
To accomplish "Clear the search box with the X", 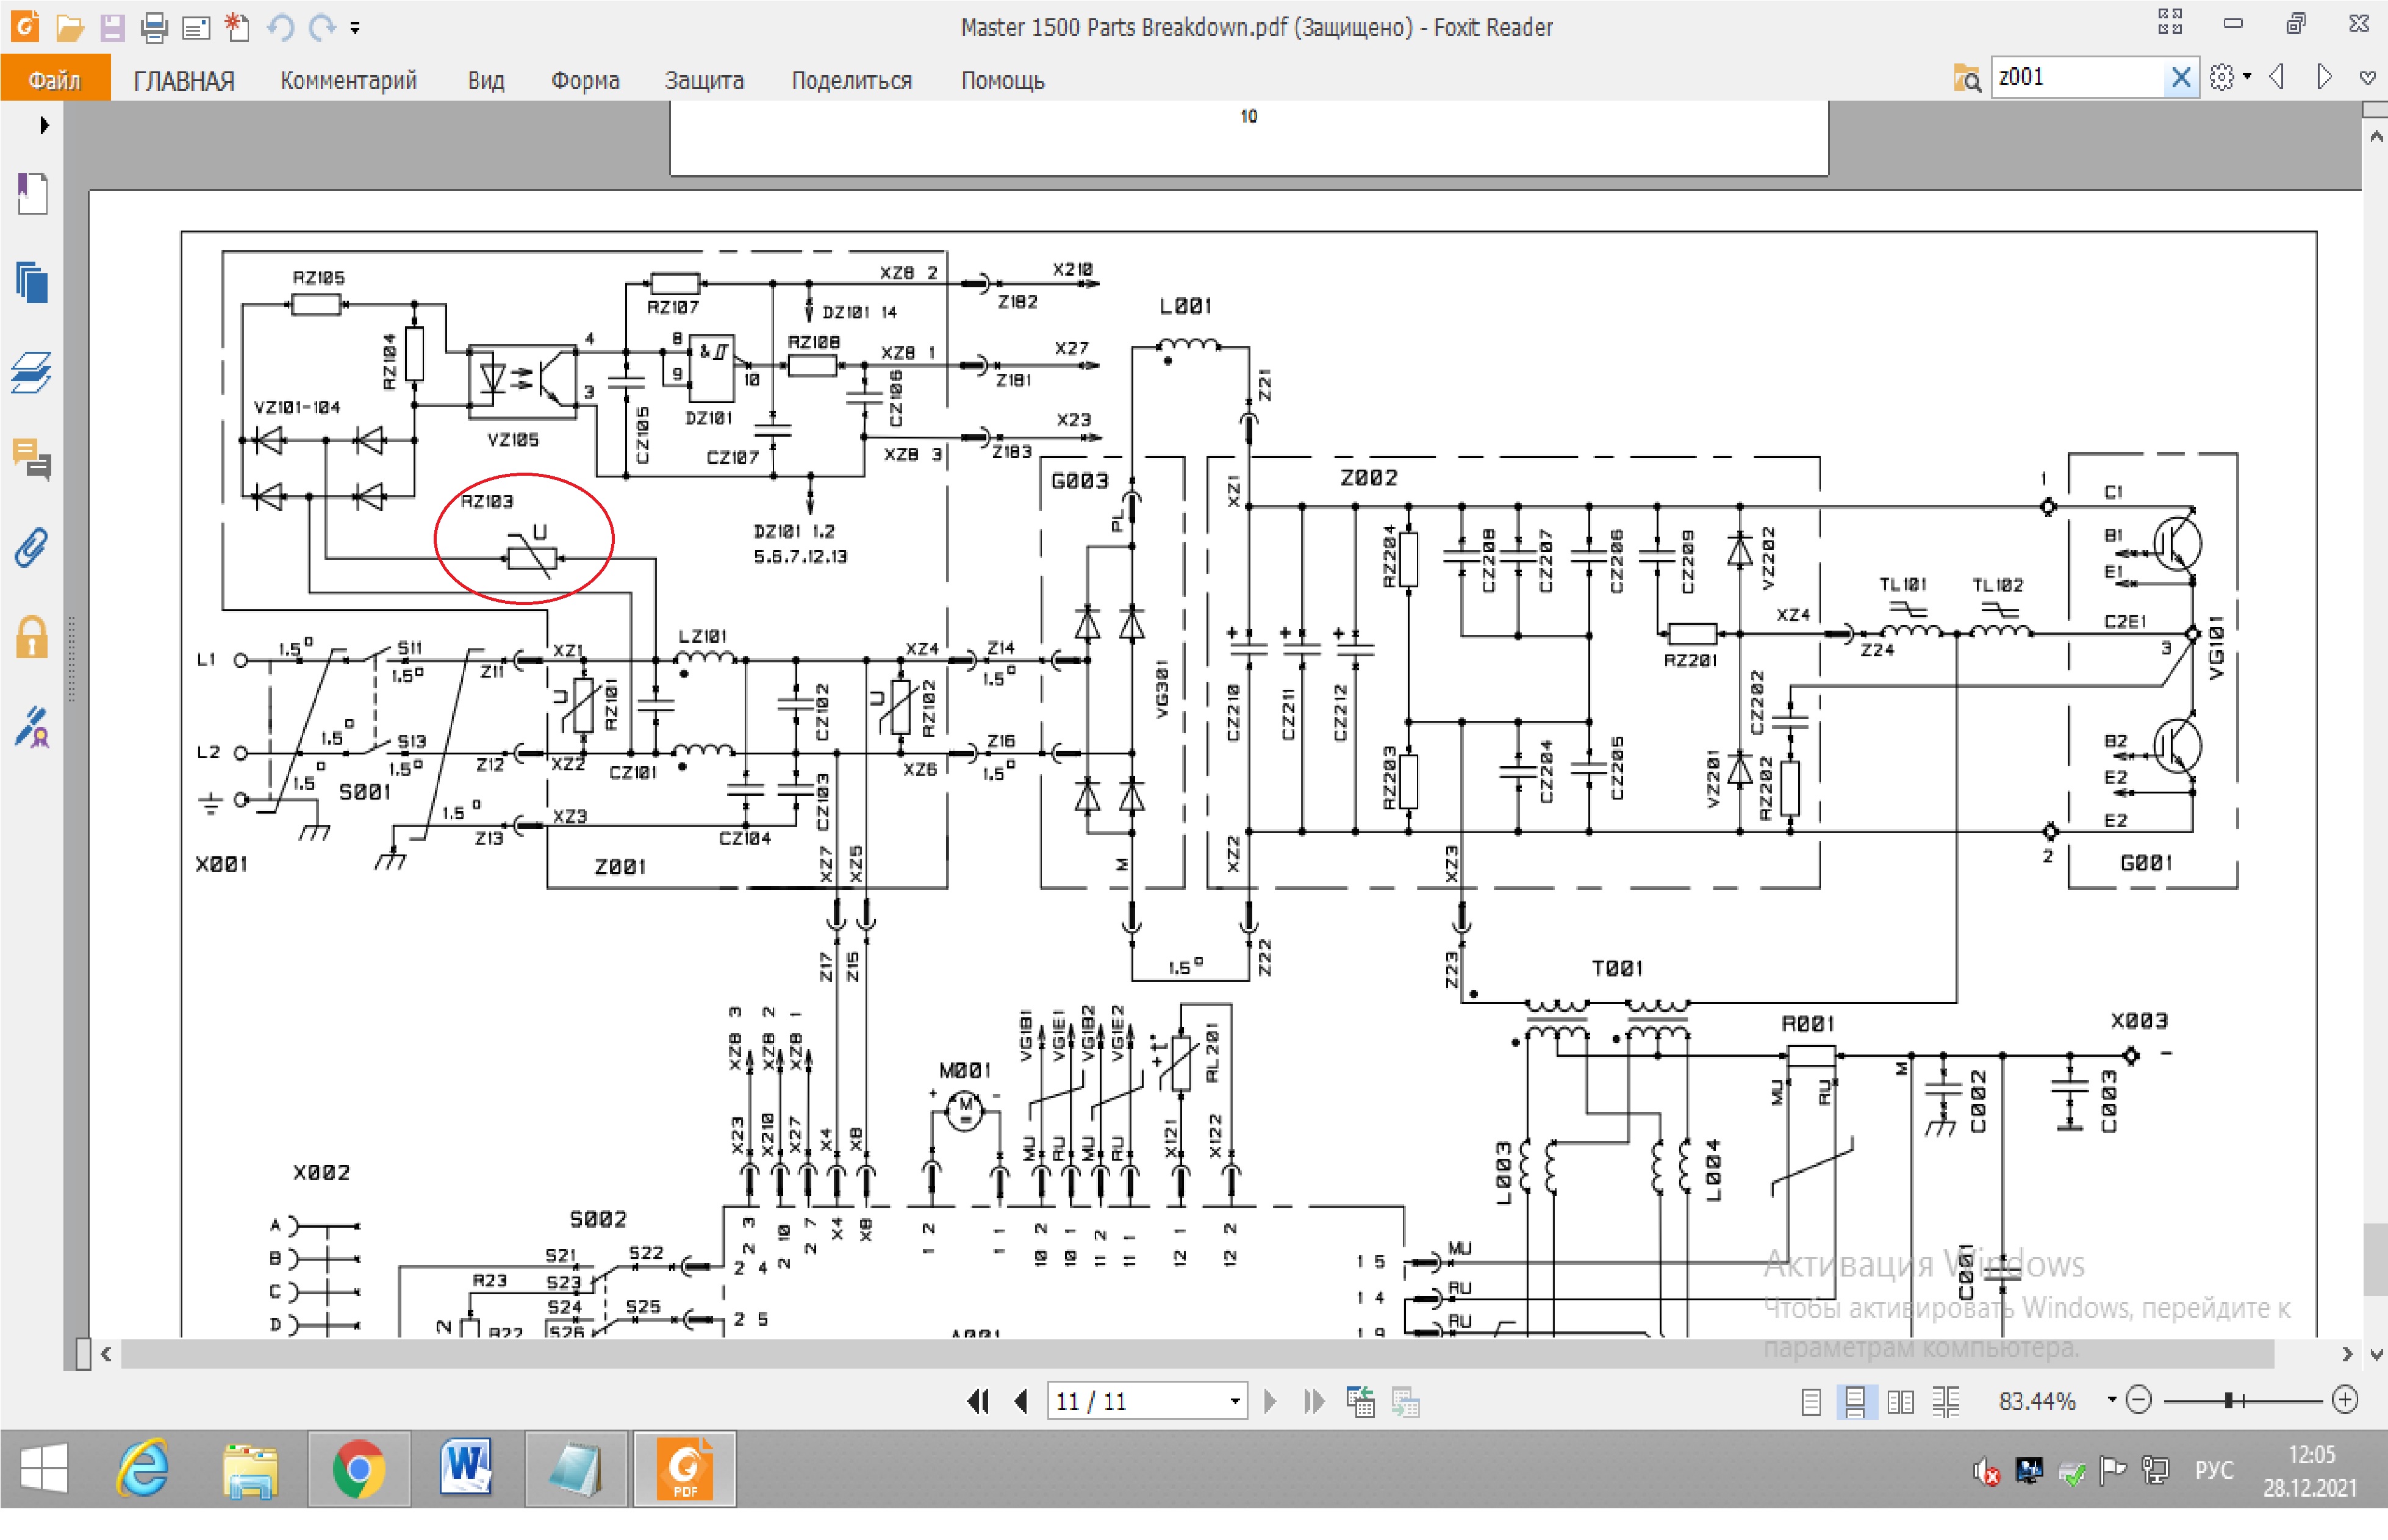I will (2181, 77).
